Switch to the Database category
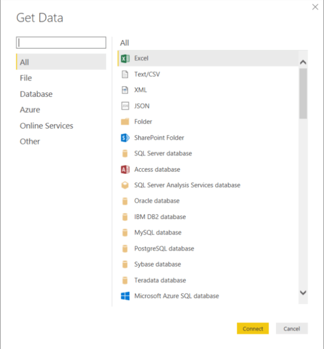324x349 pixels. pyautogui.click(x=36, y=94)
